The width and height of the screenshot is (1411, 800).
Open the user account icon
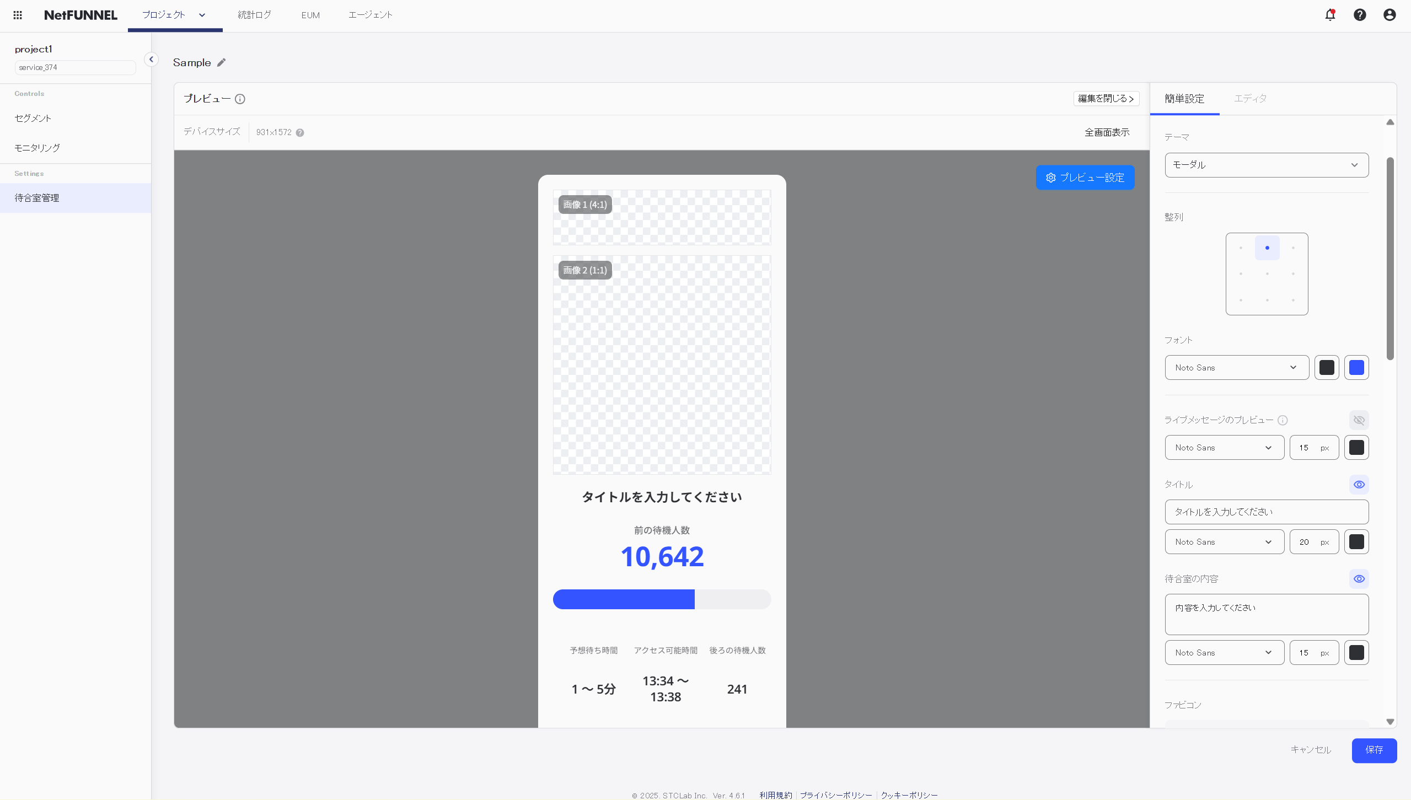coord(1389,15)
